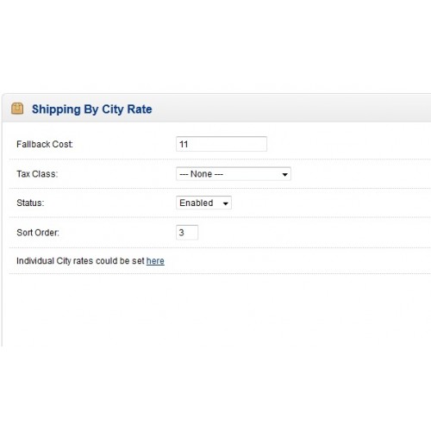Image resolution: width=431 pixels, height=431 pixels.
Task: Open the Status dropdown showing Enabled
Action: (x=203, y=203)
